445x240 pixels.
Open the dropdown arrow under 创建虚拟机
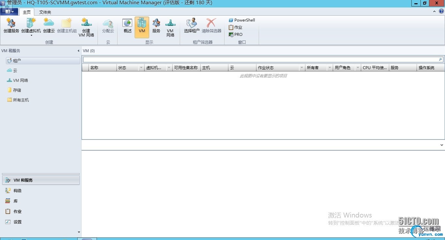pyautogui.click(x=31, y=35)
